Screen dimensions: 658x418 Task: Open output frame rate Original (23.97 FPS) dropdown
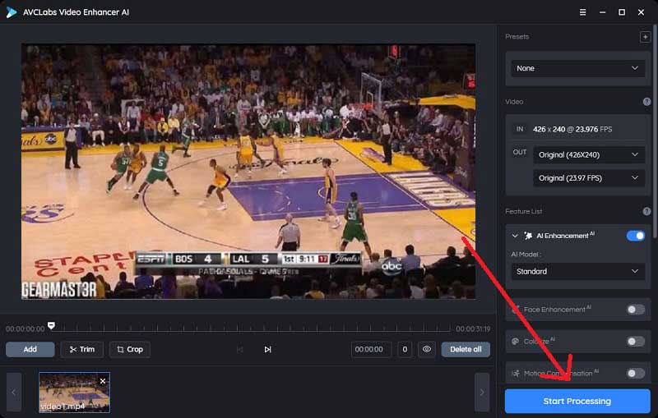(589, 178)
